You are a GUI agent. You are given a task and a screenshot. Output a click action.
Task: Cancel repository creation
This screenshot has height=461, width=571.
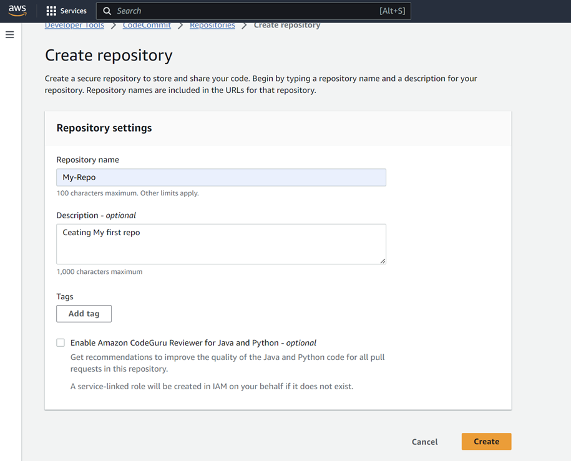(424, 441)
